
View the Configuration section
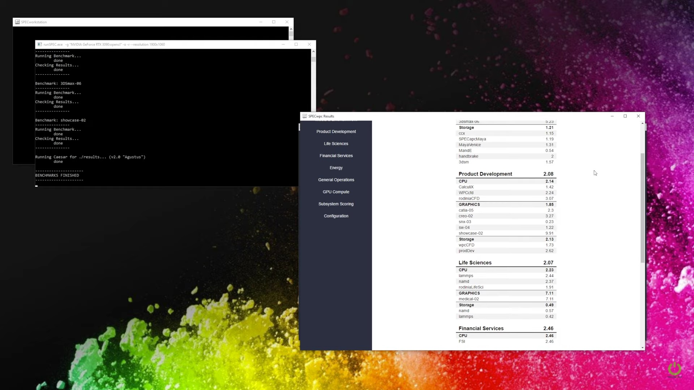[x=336, y=216]
